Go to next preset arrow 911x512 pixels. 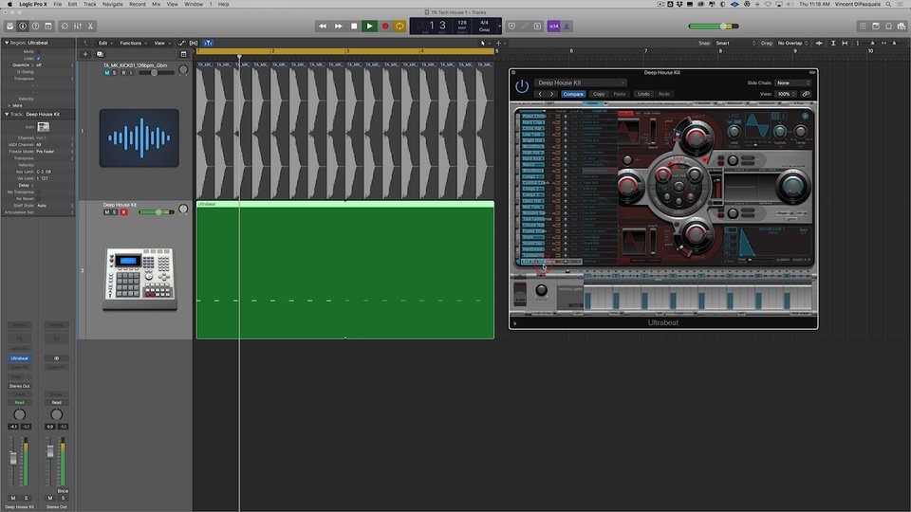552,94
